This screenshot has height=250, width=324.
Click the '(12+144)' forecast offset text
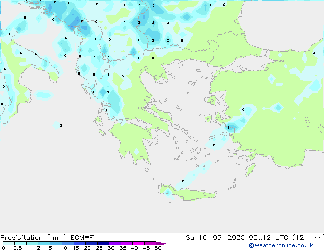tap(308, 238)
